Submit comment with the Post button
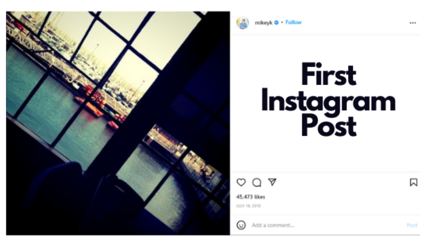 (412, 225)
